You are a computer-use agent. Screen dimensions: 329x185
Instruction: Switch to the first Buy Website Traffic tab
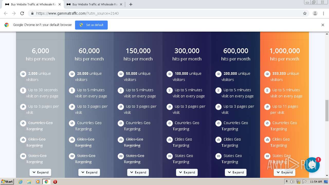pos(33,4)
